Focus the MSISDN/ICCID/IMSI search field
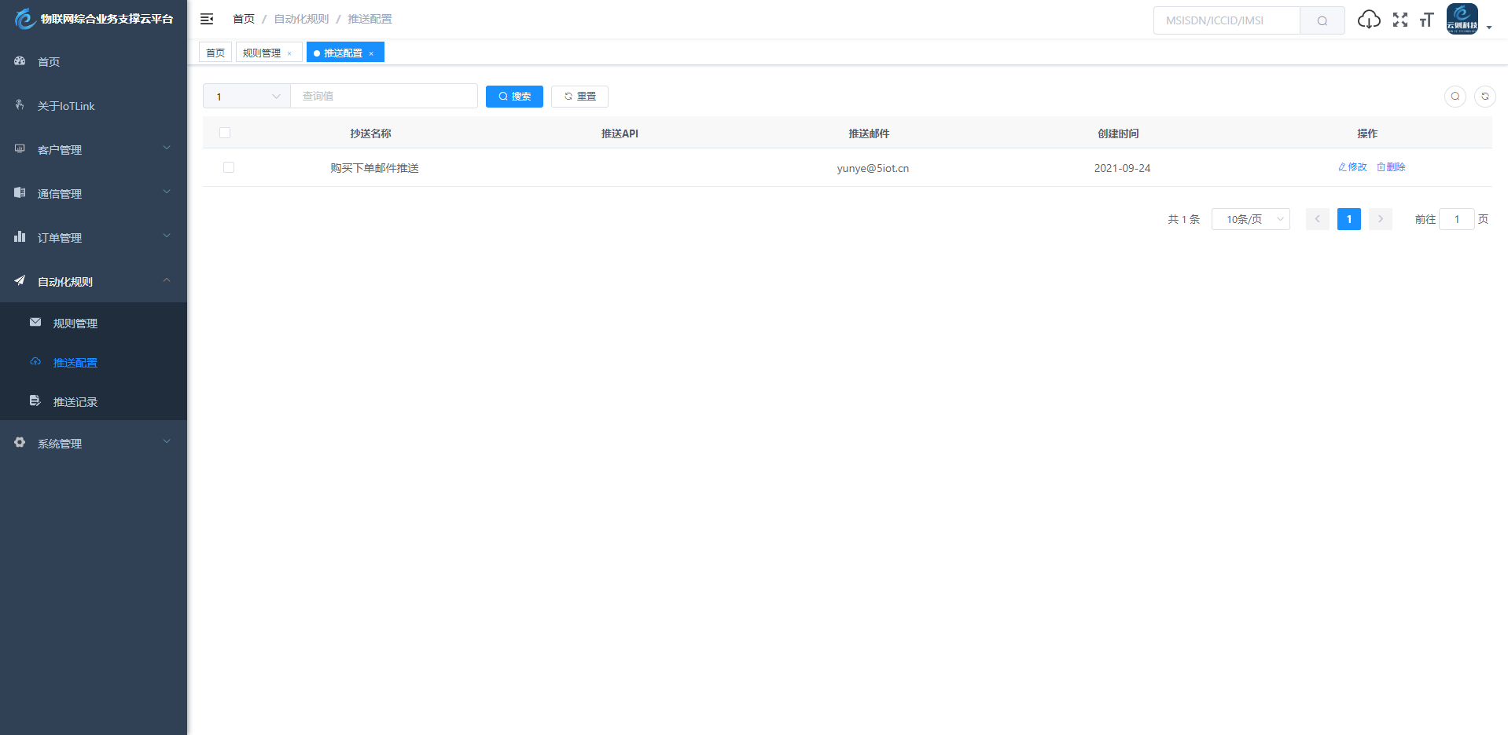This screenshot has height=735, width=1508. 1227,20
